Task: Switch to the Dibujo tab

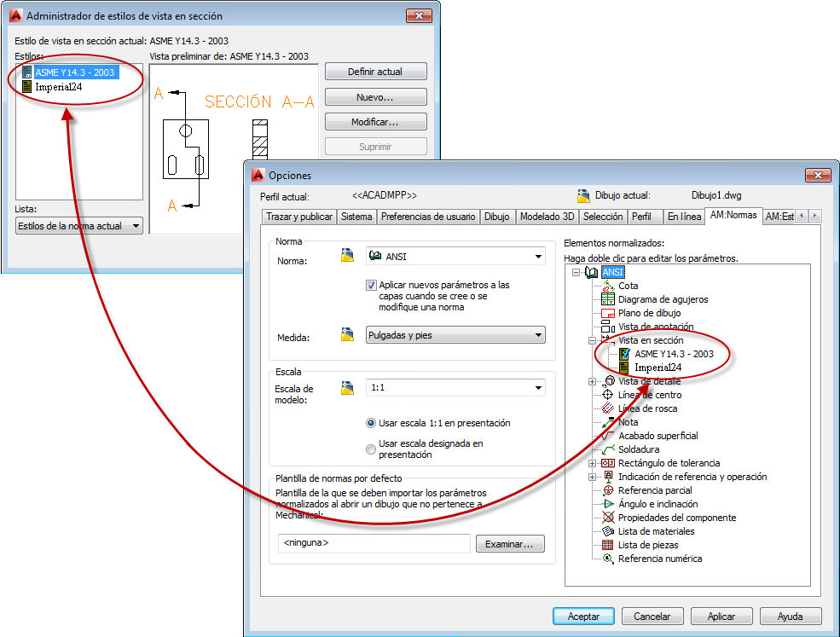Action: 497,217
